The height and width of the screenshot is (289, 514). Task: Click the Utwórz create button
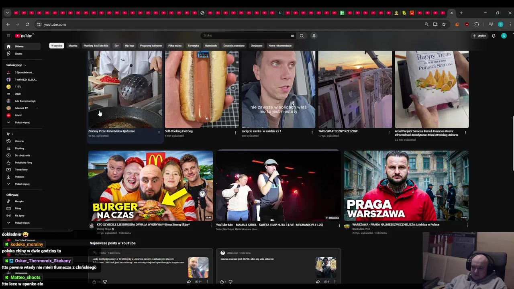point(479,36)
